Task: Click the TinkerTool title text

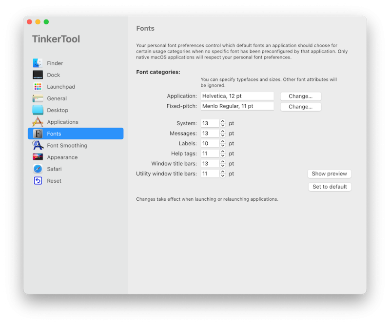Action: (56, 39)
